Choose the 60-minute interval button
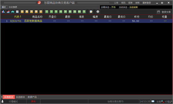 (70, 12)
